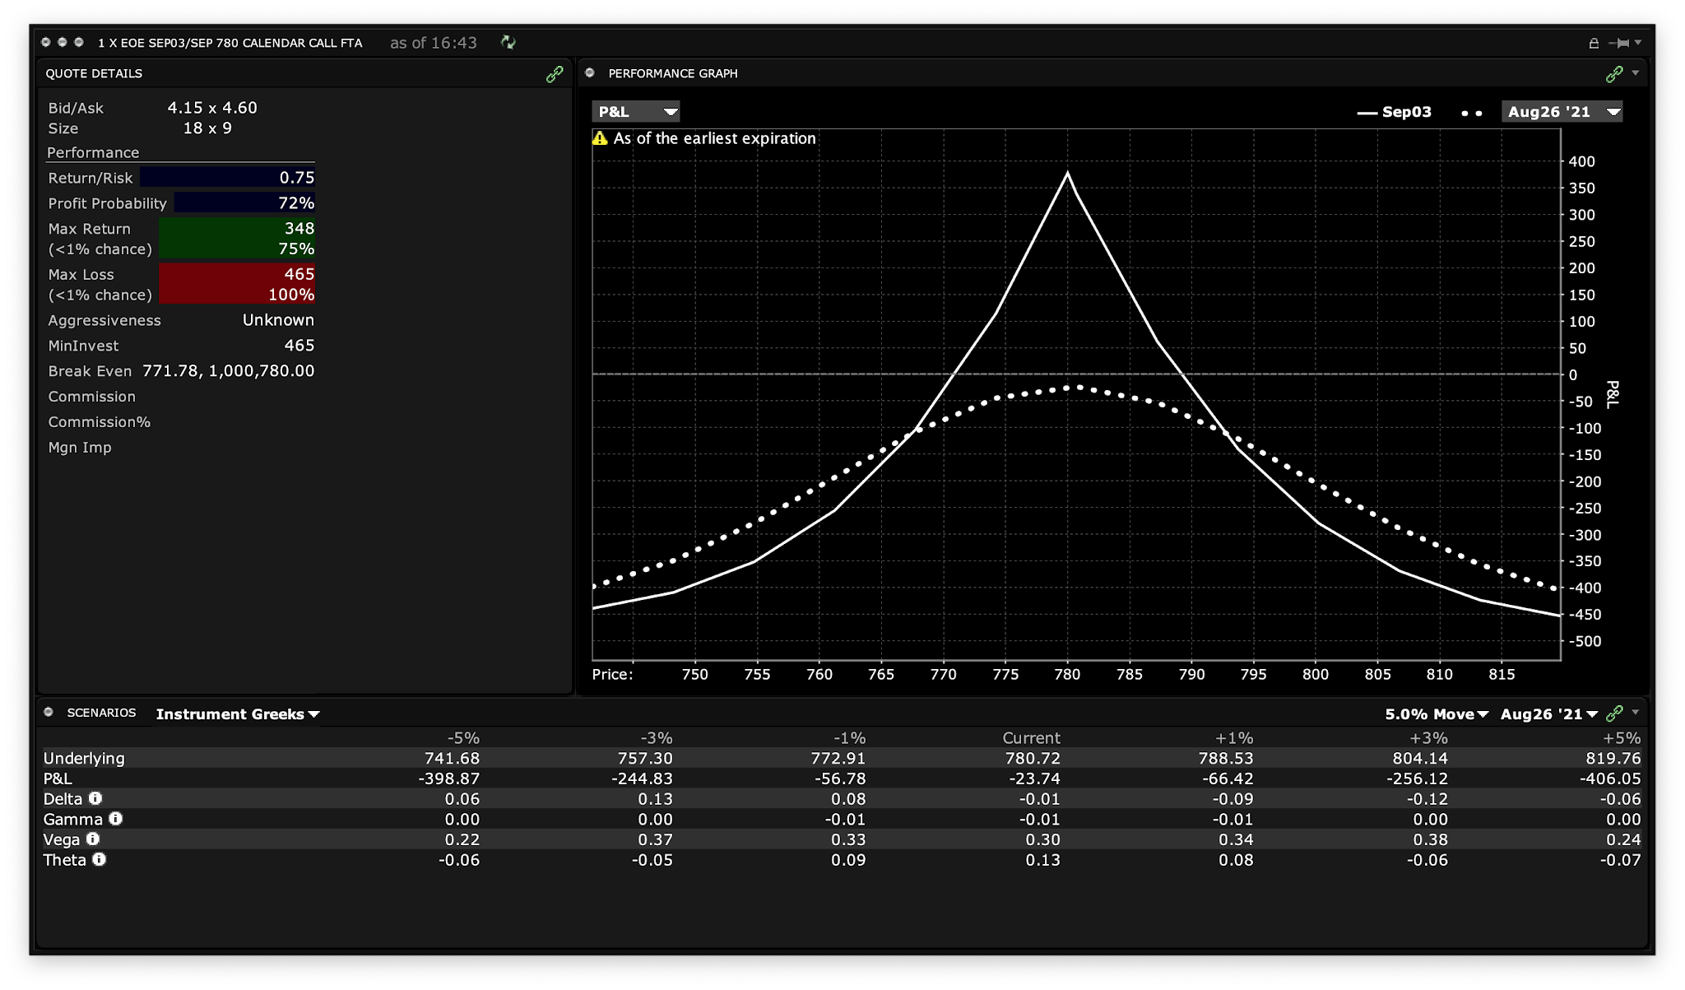The width and height of the screenshot is (1685, 990).
Task: Click the Theta value -0.07
Action: coord(1620,860)
